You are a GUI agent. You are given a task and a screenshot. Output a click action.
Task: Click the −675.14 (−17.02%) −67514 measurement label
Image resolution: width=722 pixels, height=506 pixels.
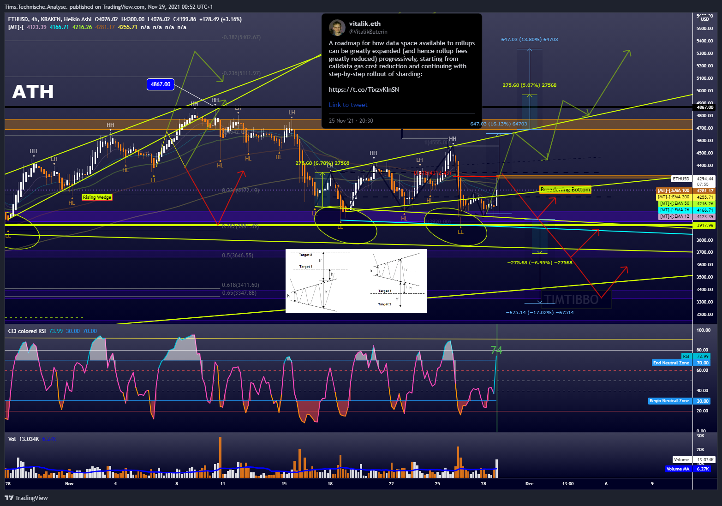click(540, 313)
